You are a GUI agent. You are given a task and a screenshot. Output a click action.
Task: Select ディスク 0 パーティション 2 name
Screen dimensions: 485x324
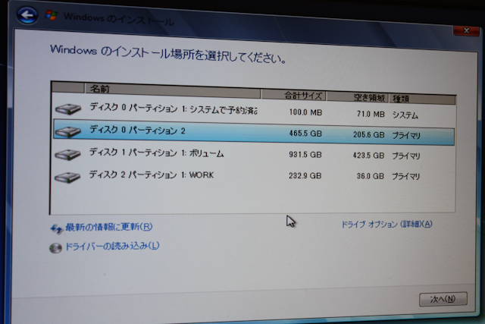click(x=137, y=130)
